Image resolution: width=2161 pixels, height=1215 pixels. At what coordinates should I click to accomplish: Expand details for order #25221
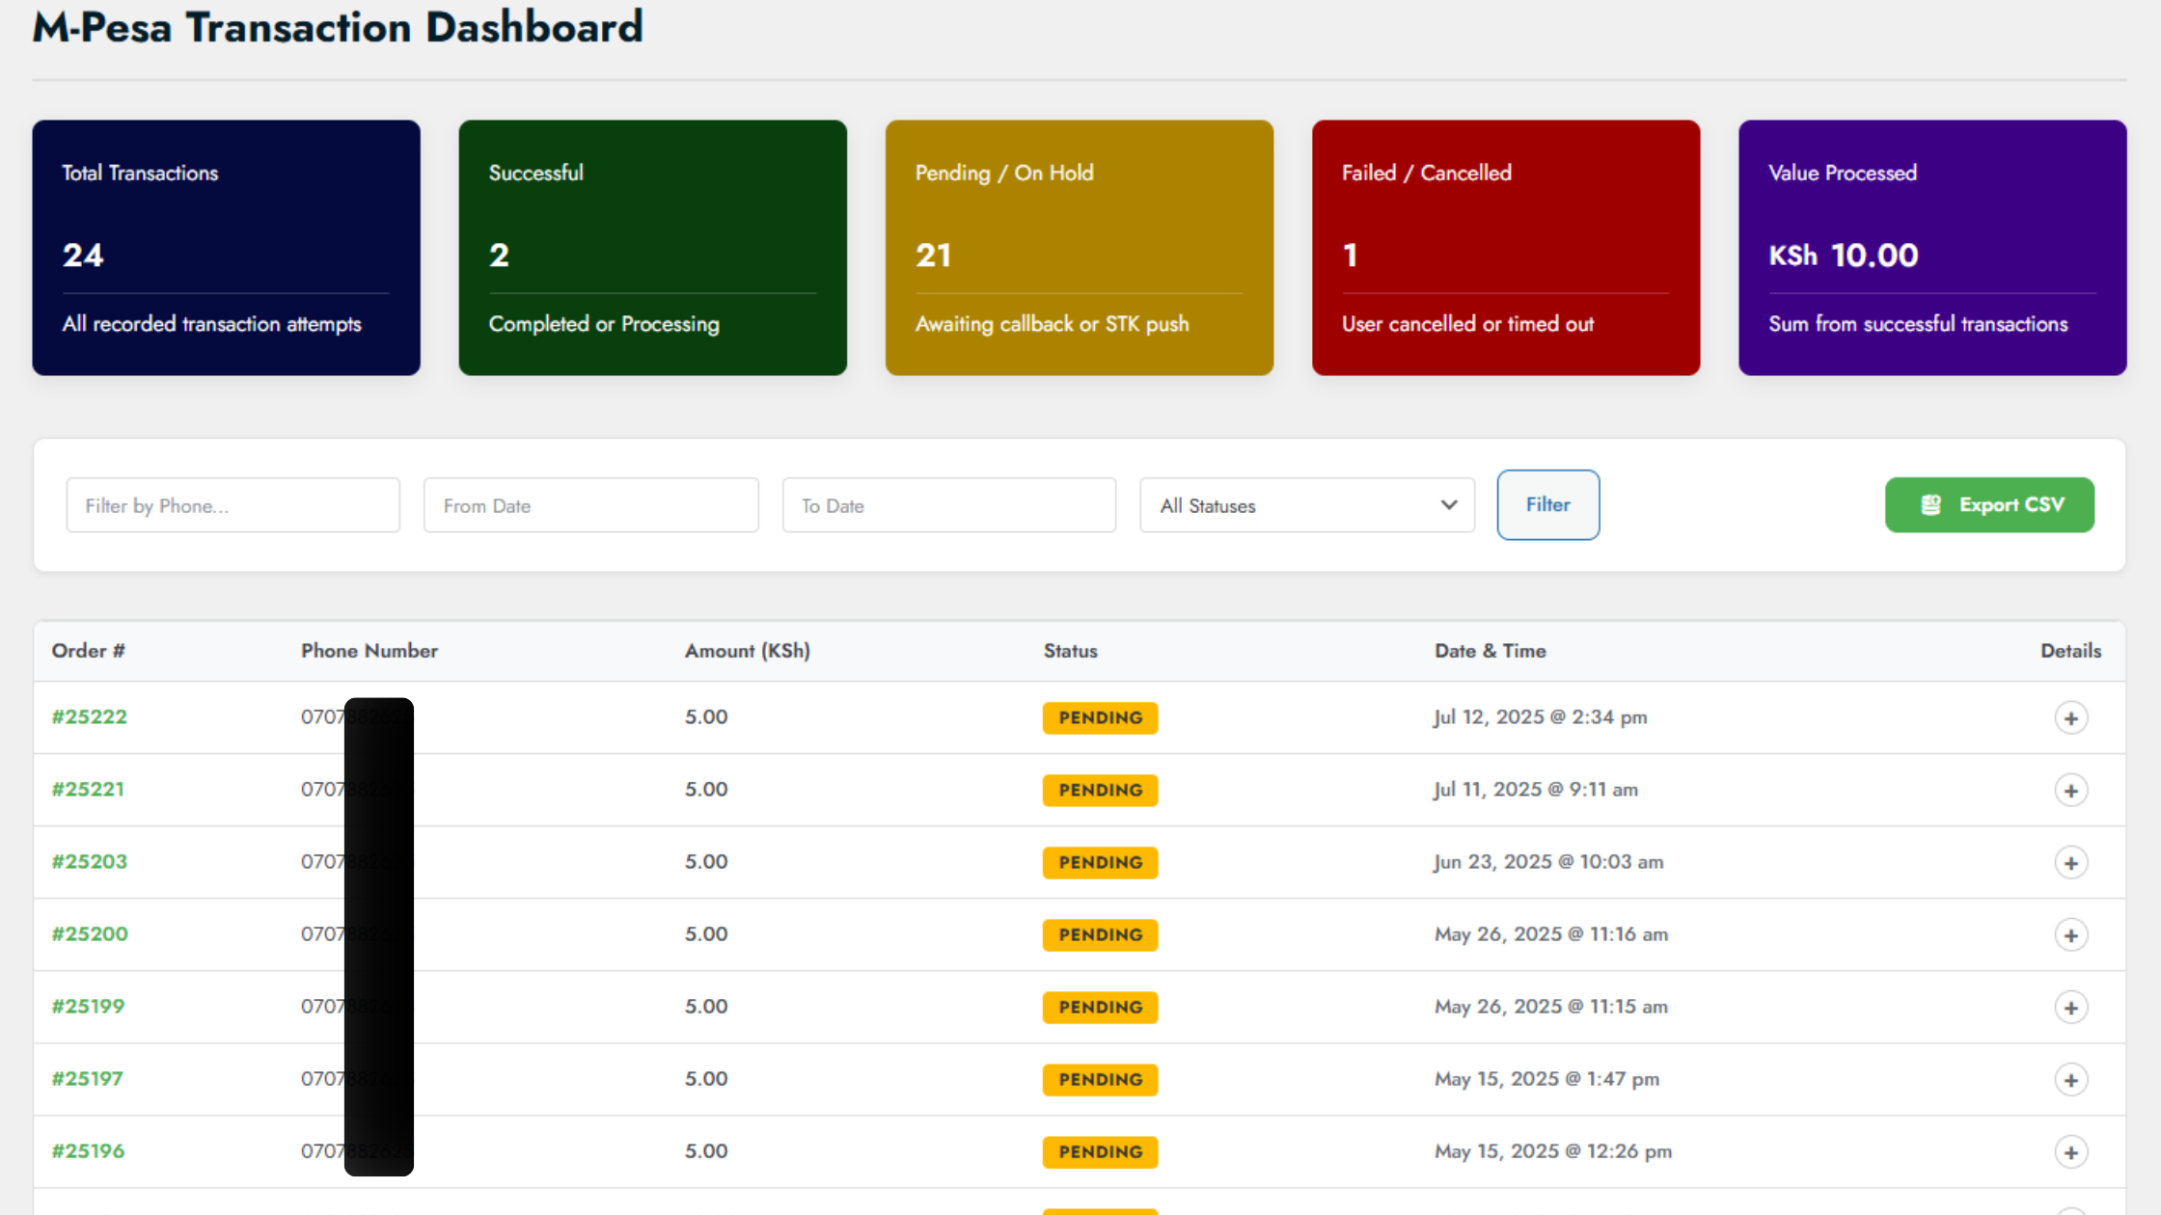click(2070, 790)
